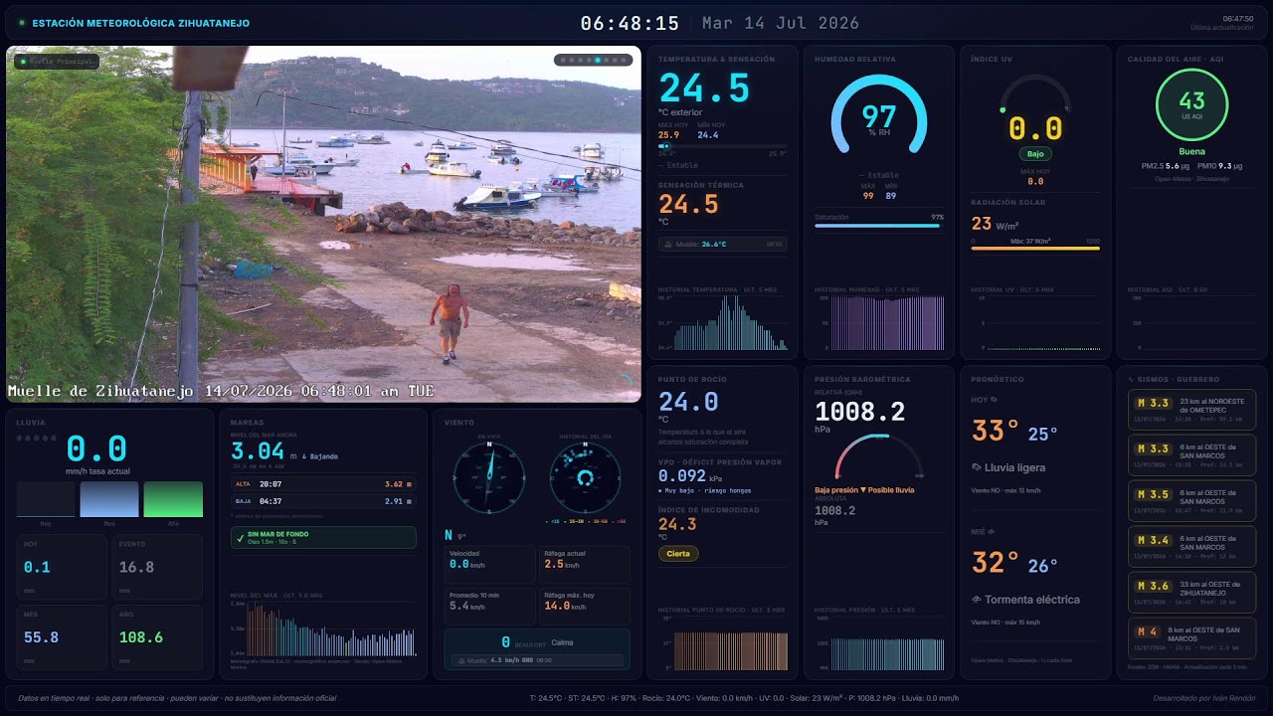Click the AQI 43 circle indicator
The width and height of the screenshot is (1273, 716).
(x=1191, y=103)
